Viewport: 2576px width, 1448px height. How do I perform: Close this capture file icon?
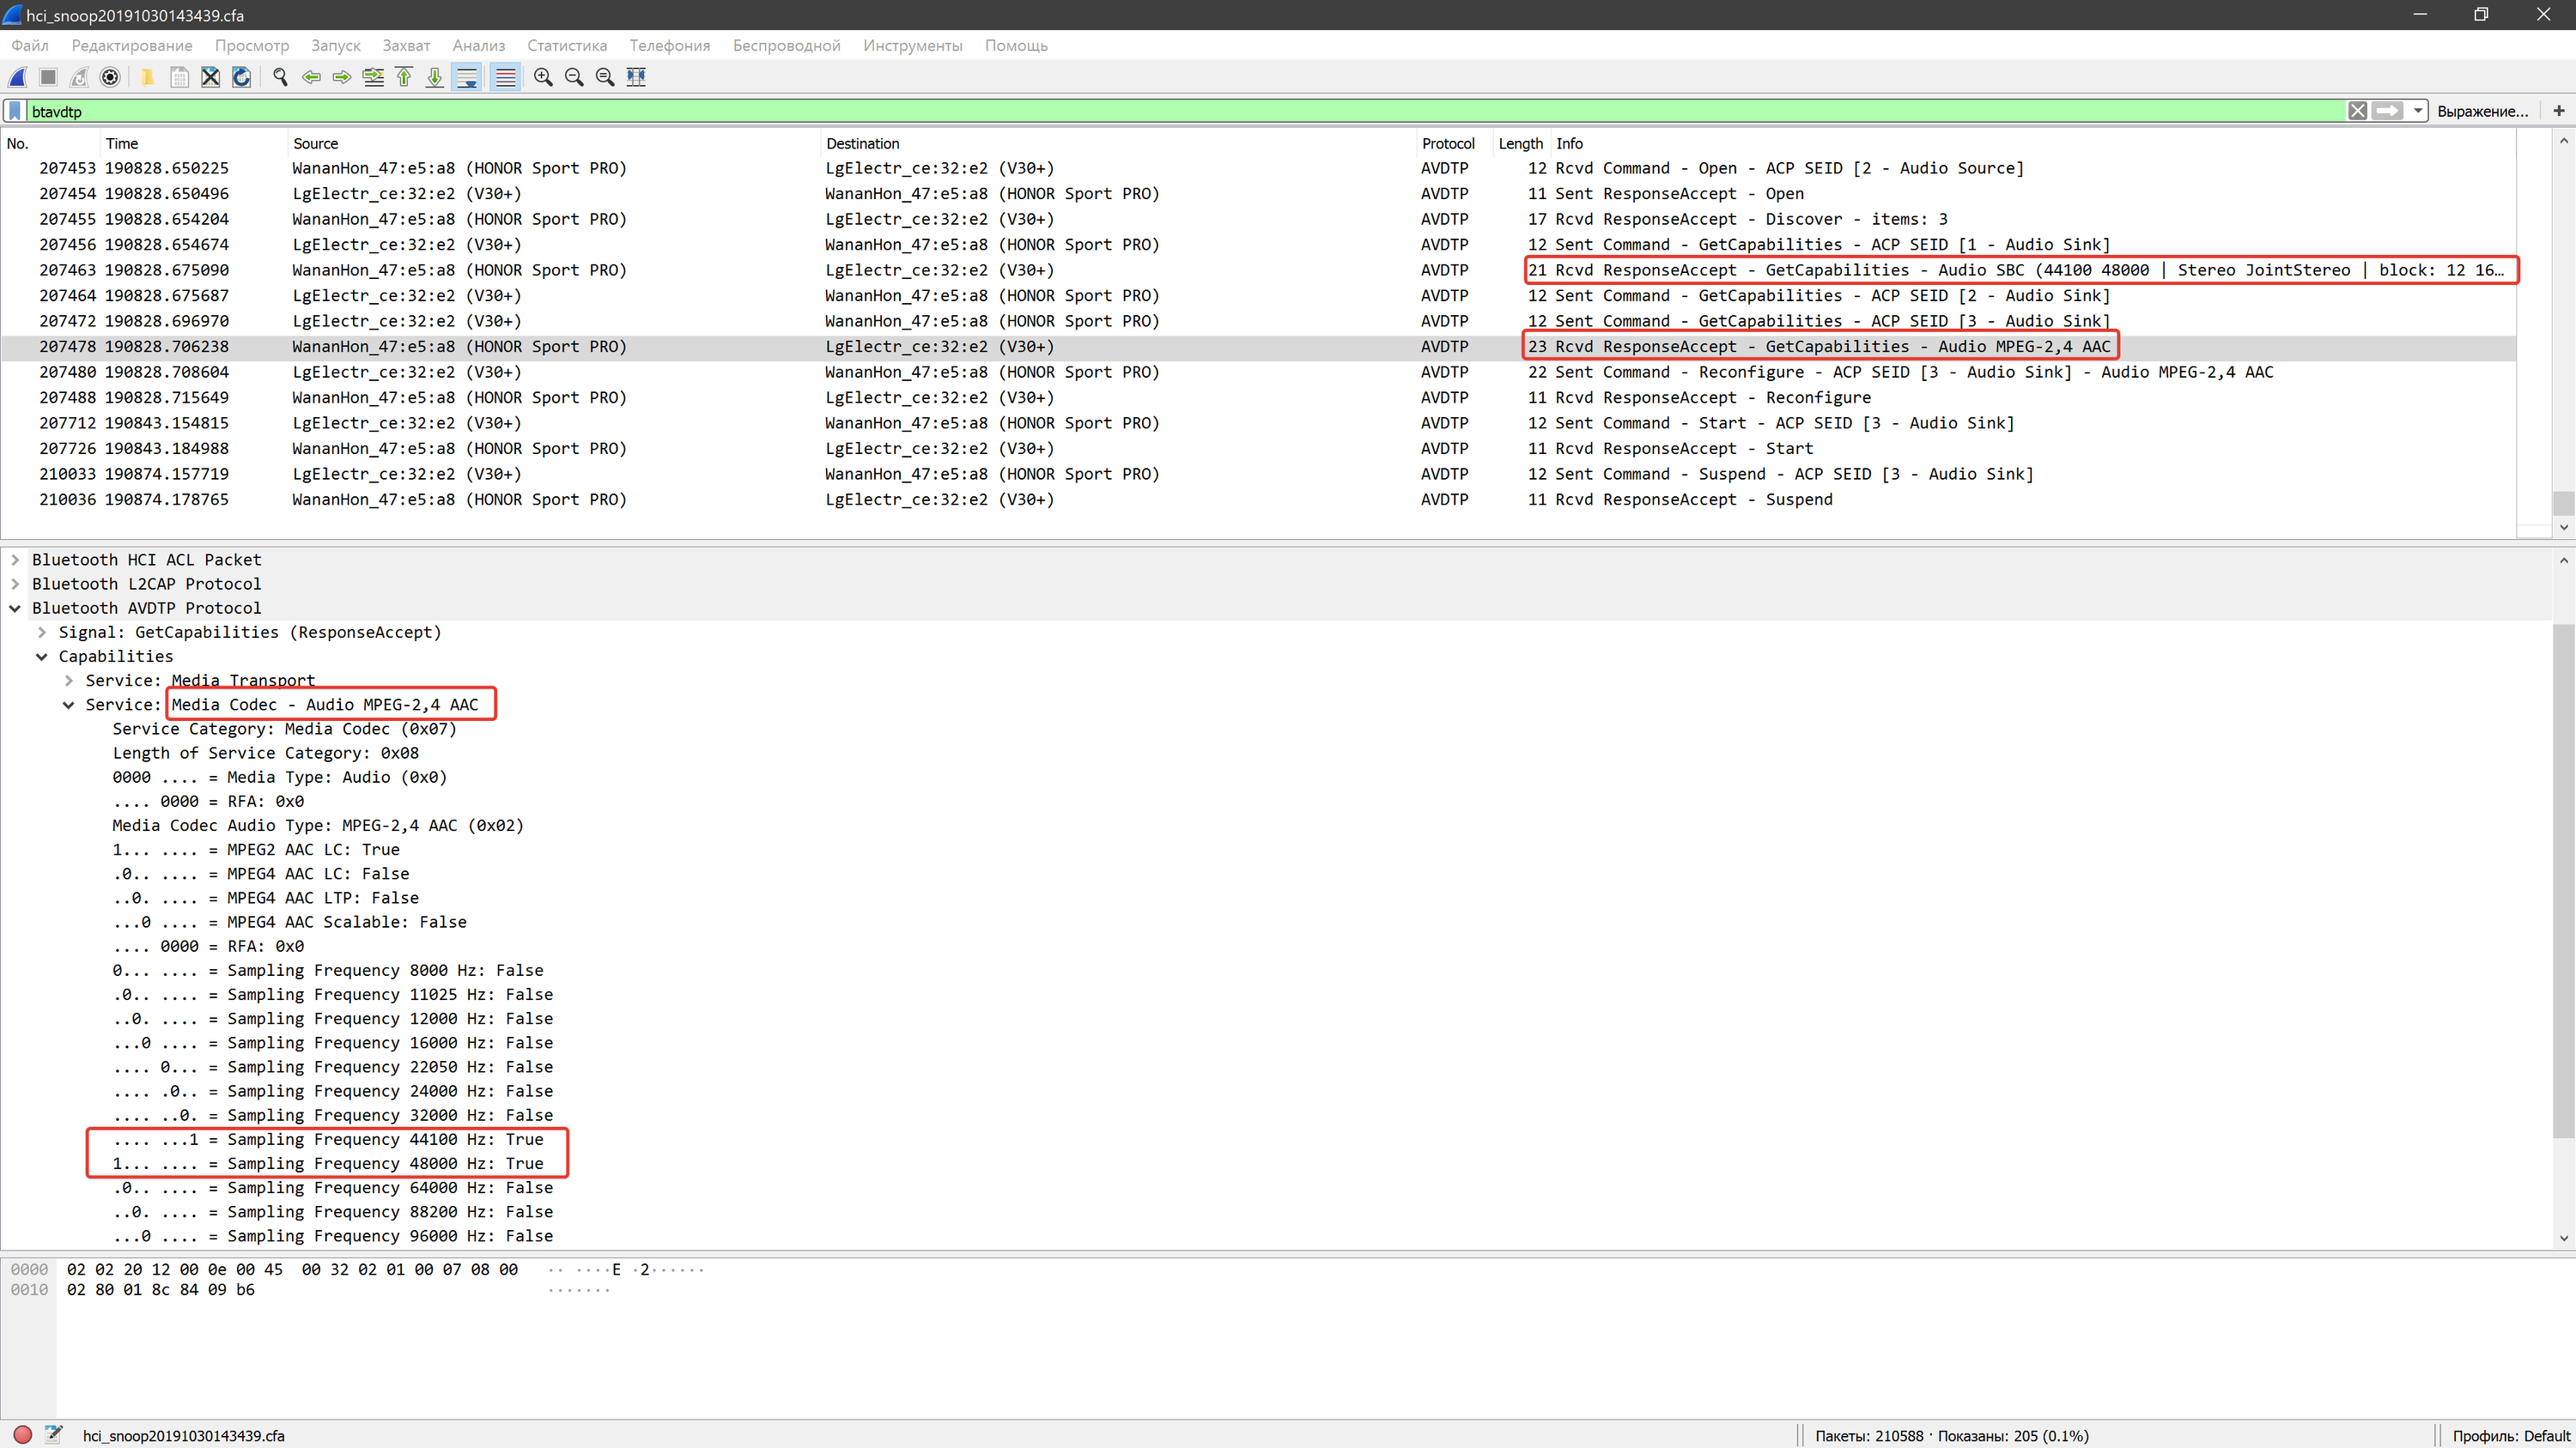[x=210, y=77]
